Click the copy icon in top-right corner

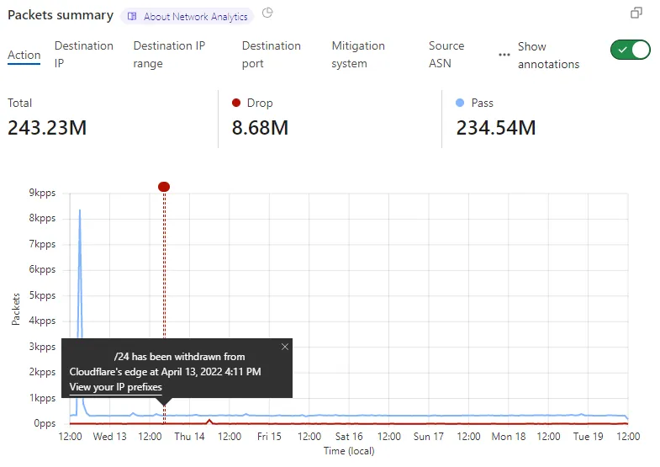(x=636, y=13)
